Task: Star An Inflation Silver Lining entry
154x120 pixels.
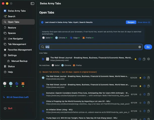Action: [140, 111]
